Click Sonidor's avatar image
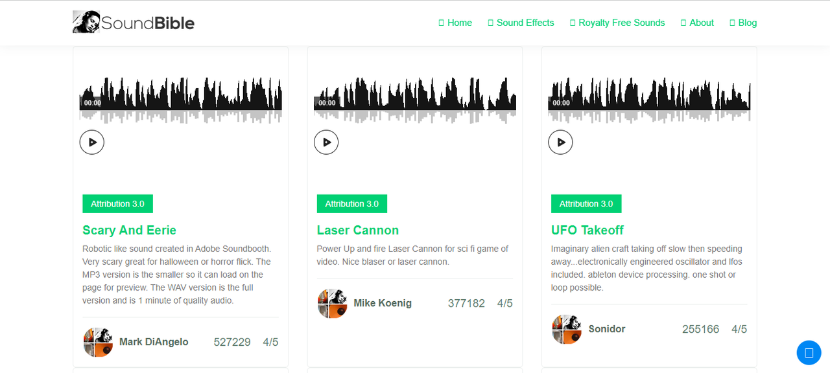 click(567, 329)
